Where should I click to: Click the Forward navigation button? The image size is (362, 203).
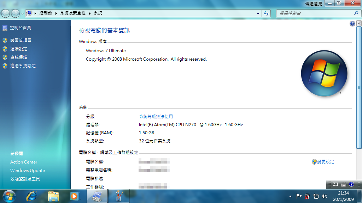click(x=15, y=13)
